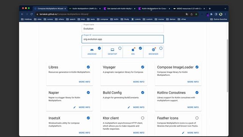Viewport: 243px width, 137px height.
Task: Open the browser profile avatar
Action: click(221, 14)
